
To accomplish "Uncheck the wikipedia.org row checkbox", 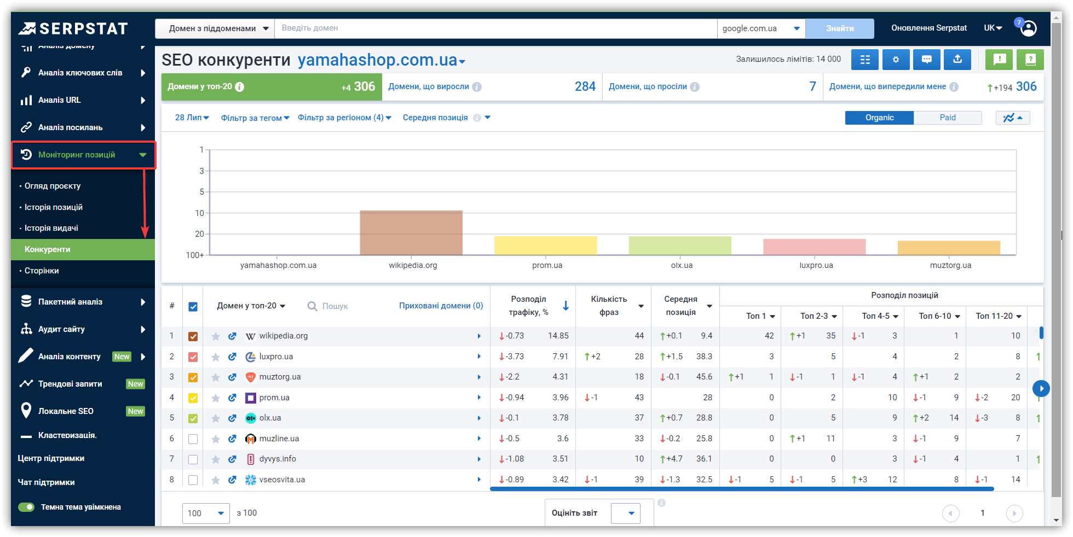I will (x=193, y=336).
